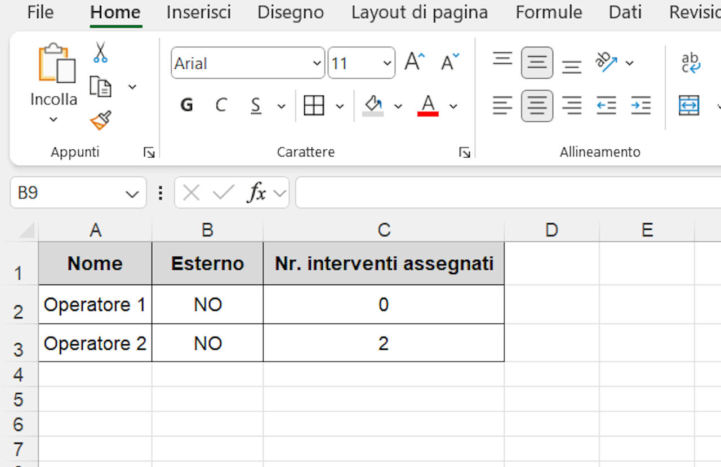Select the center alignment toggle
This screenshot has height=467, width=721.
pos(537,105)
